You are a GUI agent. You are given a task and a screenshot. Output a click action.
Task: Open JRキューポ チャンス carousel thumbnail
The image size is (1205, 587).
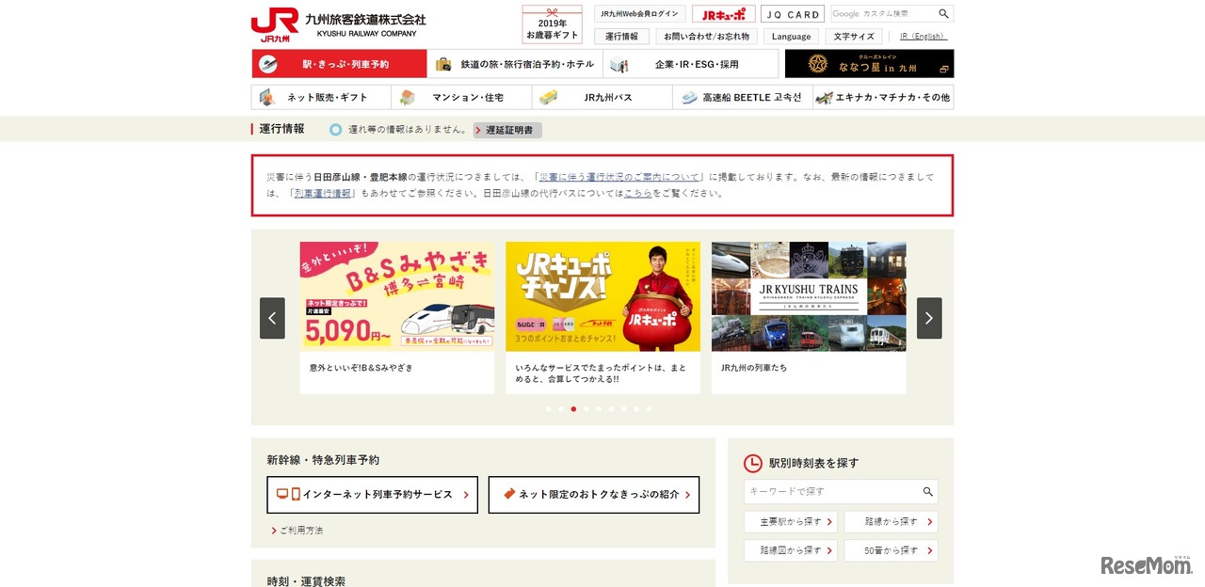tap(602, 296)
